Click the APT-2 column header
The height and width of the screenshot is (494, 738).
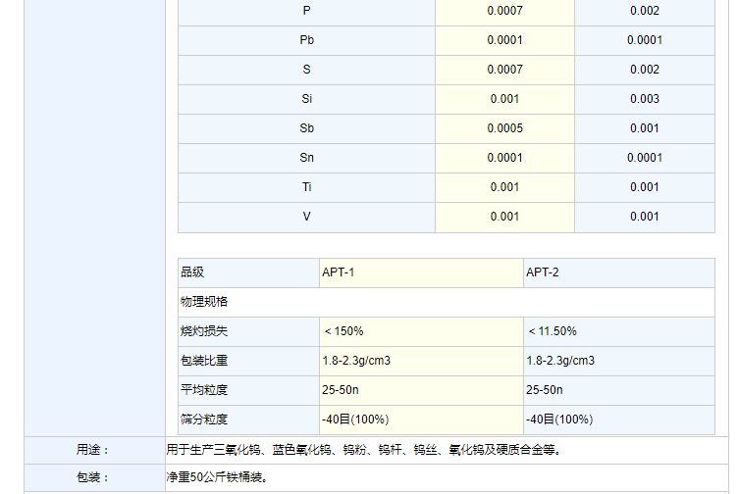click(543, 272)
